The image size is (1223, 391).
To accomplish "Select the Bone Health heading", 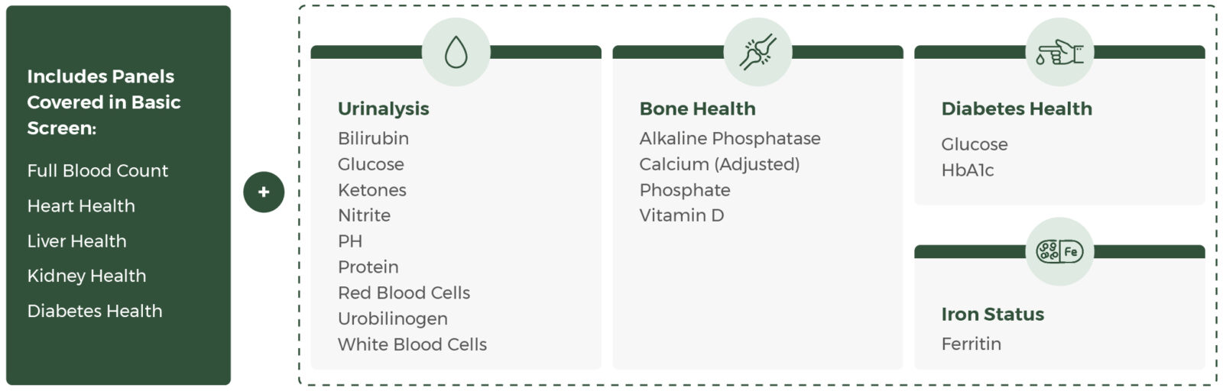I will 697,108.
